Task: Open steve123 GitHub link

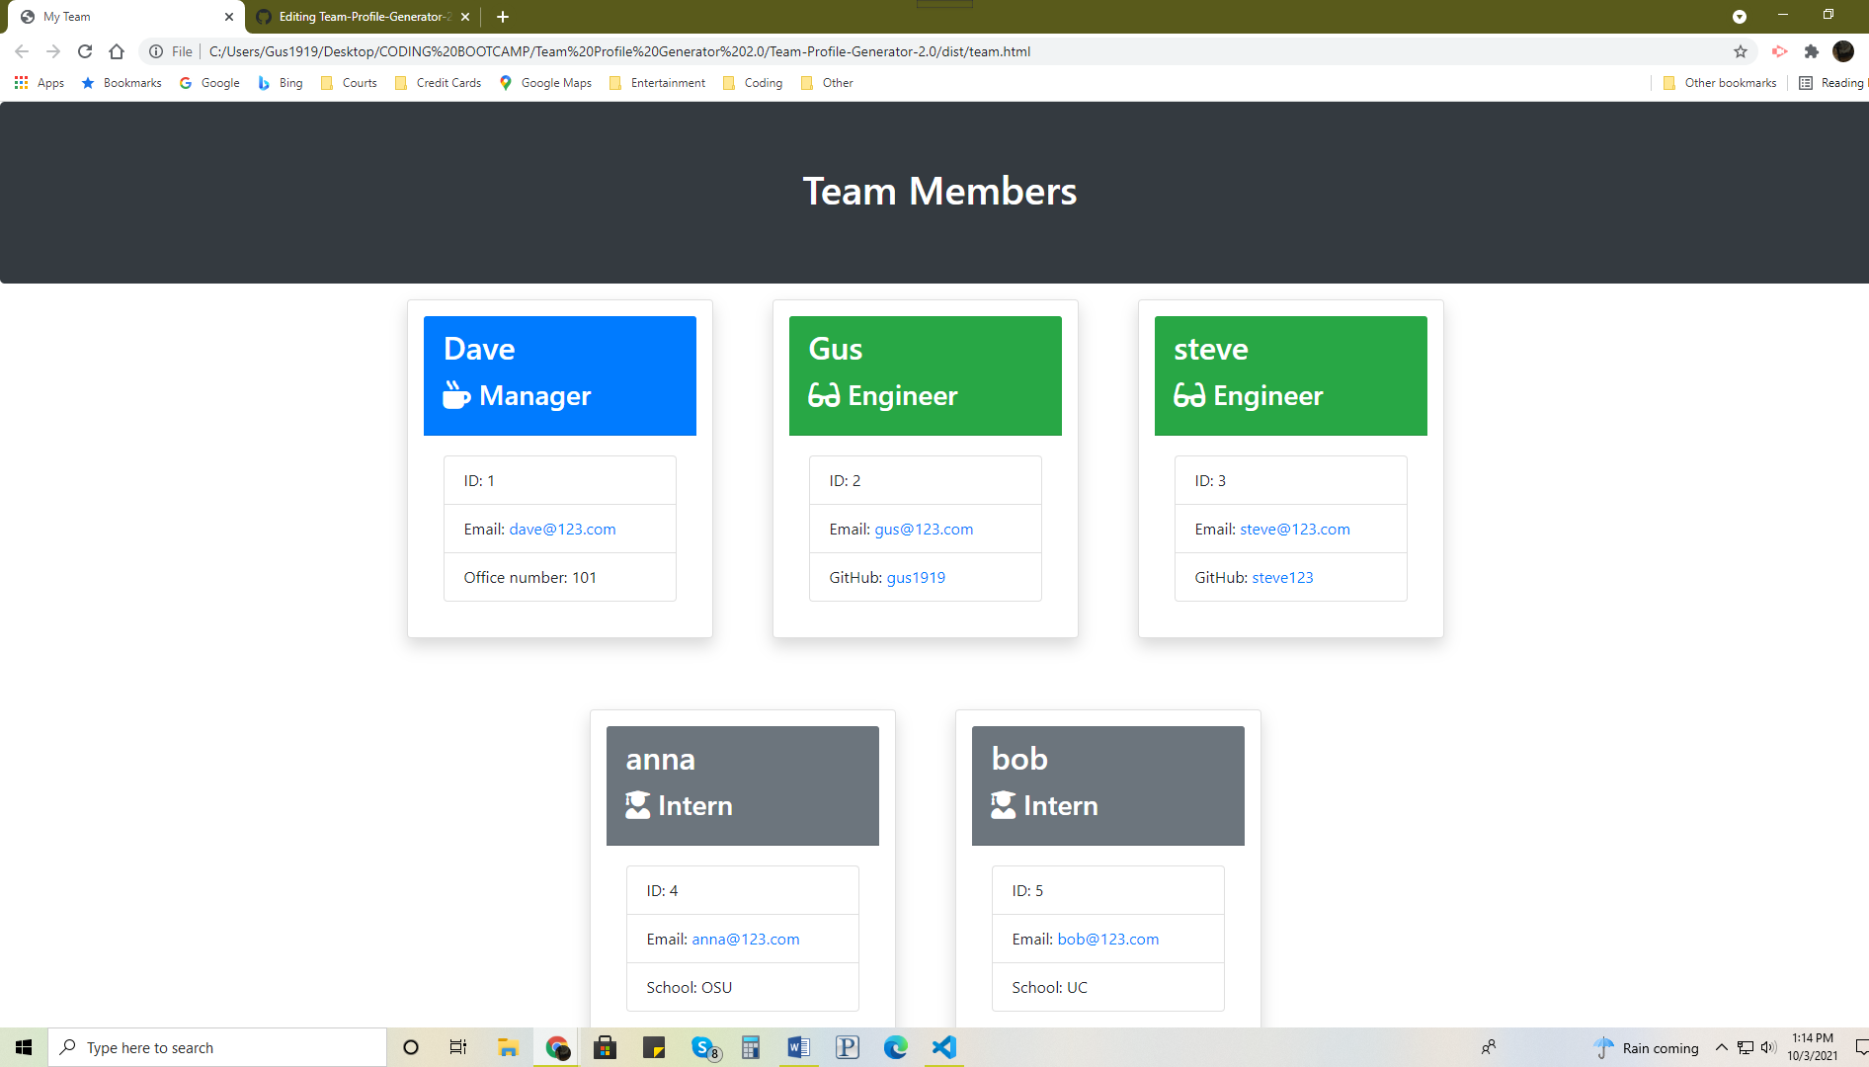Action: pos(1282,577)
